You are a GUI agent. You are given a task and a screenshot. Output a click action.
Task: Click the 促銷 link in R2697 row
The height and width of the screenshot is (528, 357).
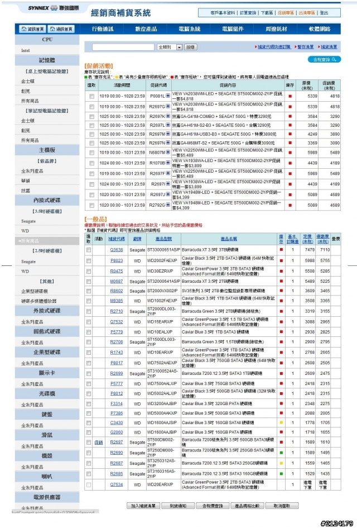99,443
